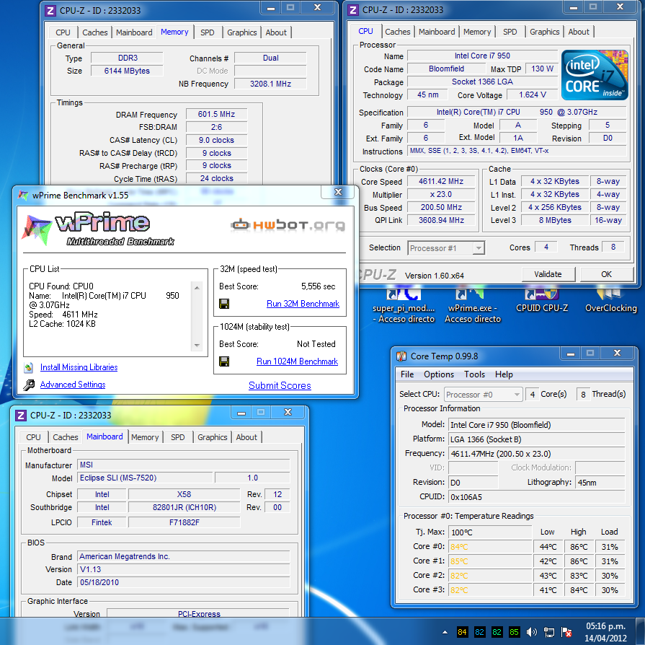Image resolution: width=645 pixels, height=645 pixels.
Task: Click the CPUID value 0x106A5 in Core Temp
Action: point(536,497)
